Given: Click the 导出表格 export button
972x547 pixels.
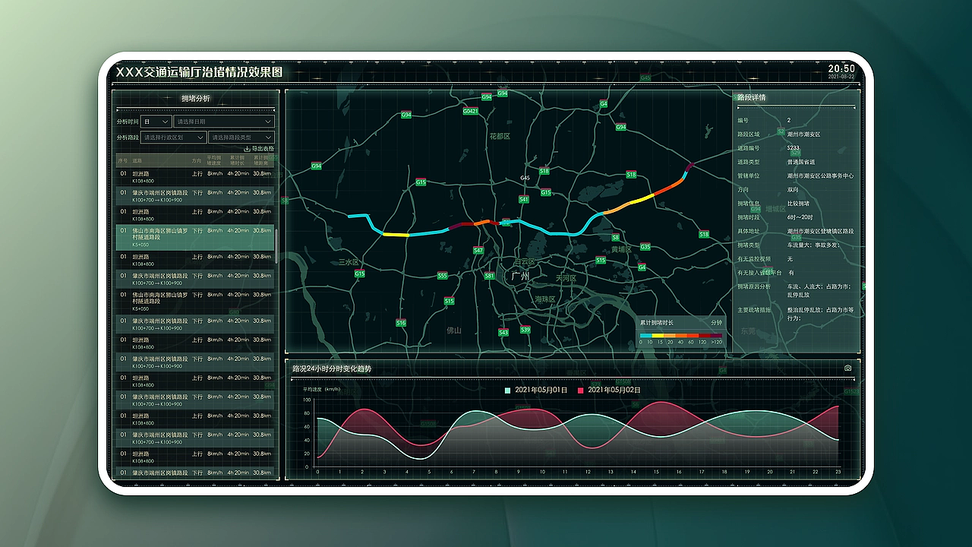Looking at the screenshot, I should click(x=259, y=149).
